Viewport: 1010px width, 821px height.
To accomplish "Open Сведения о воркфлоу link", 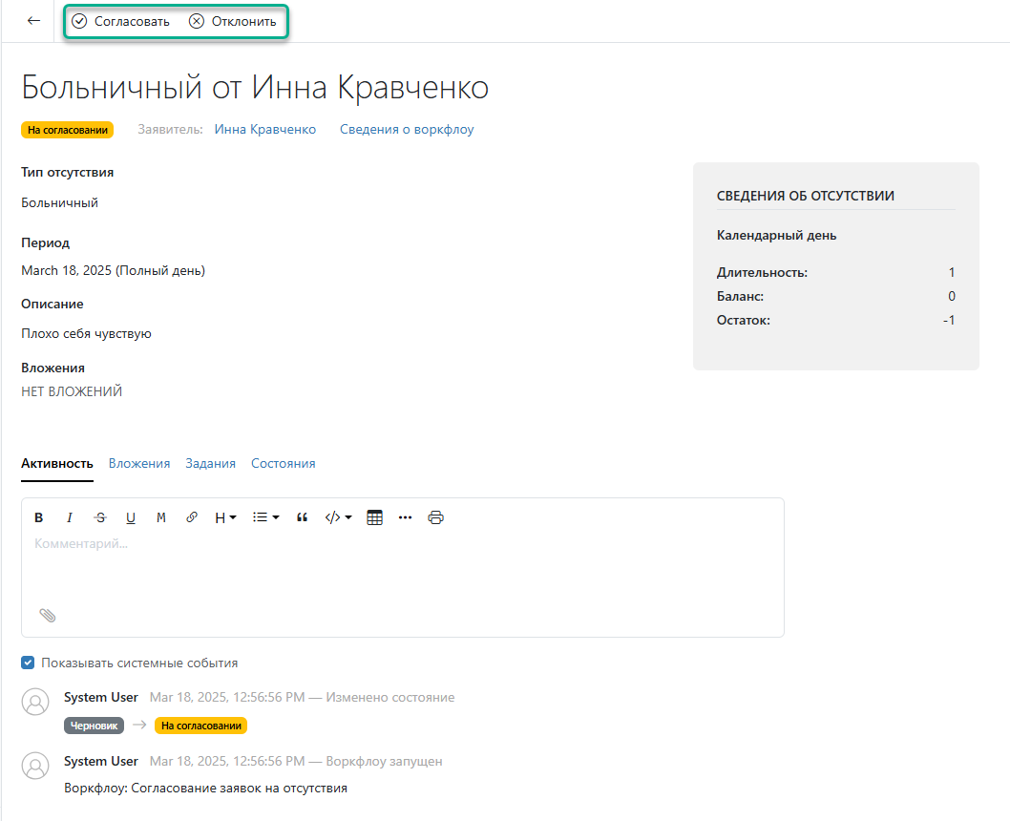I will tap(407, 130).
